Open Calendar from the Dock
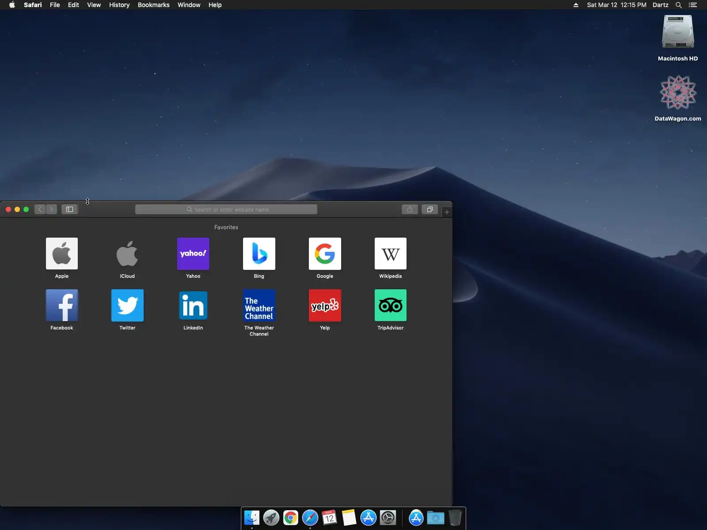 330,518
